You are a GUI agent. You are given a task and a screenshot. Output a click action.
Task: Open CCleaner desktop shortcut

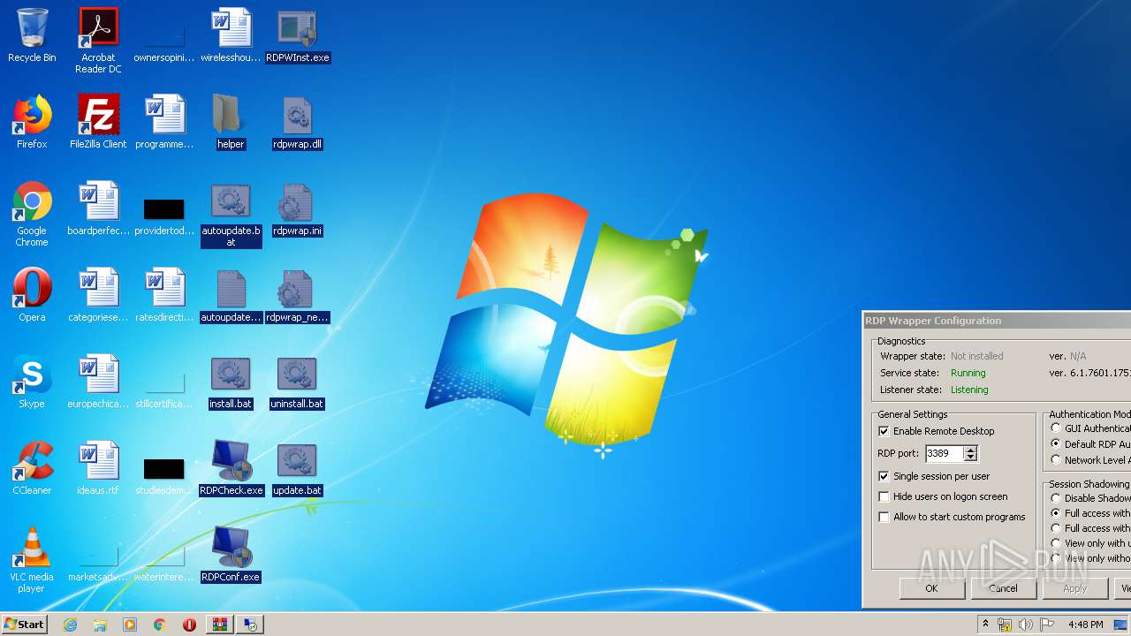pyautogui.click(x=32, y=468)
